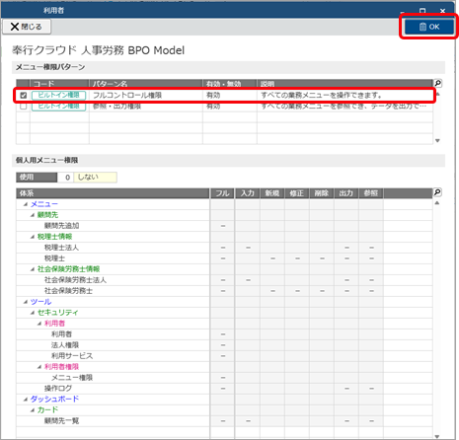This screenshot has height=440, width=459.
Task: Collapse the ツール tree node
Action: pyautogui.click(x=26, y=302)
